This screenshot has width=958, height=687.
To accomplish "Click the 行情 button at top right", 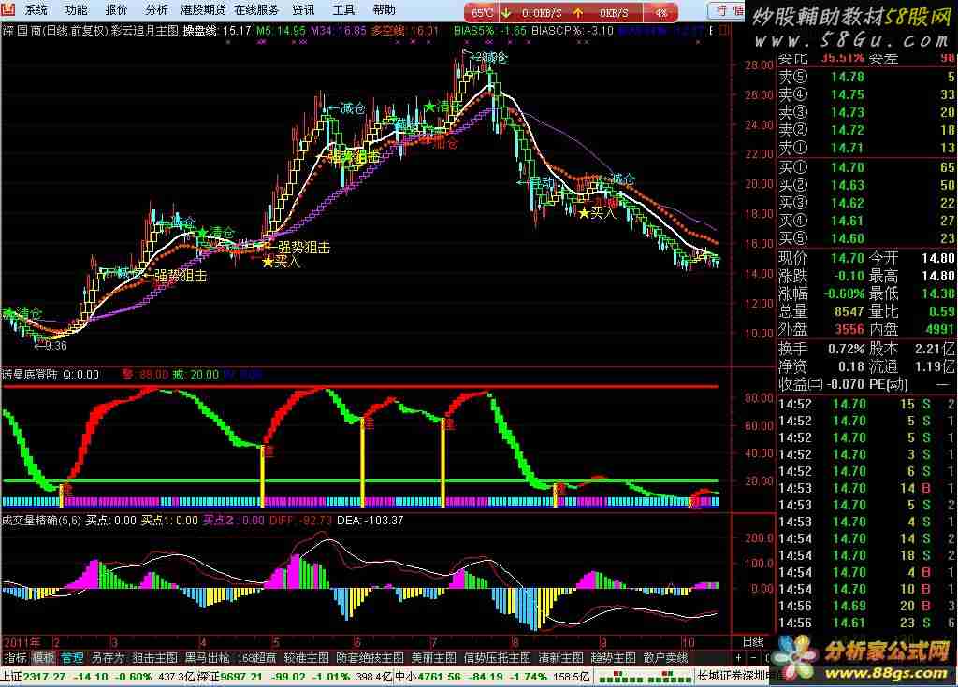I will click(727, 10).
